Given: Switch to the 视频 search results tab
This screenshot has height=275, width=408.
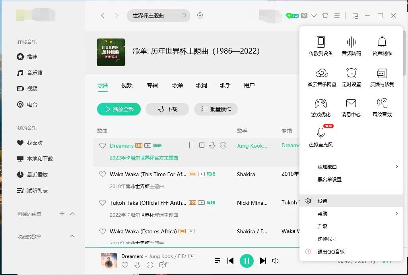Looking at the screenshot, I should click(x=126, y=85).
